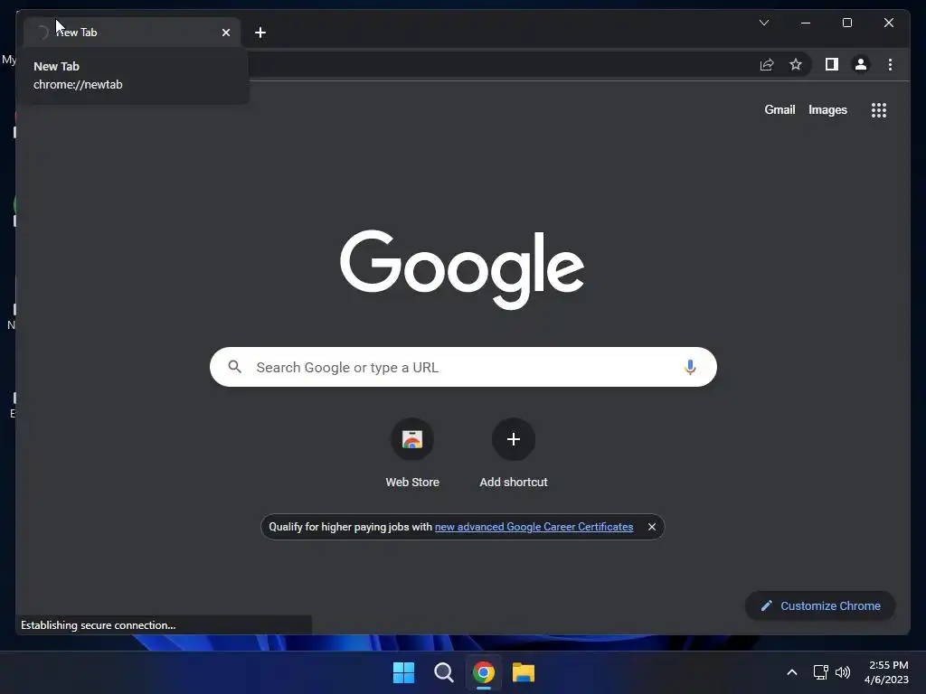Open tab search chevron in title bar
Screen dimensions: 926x694
pos(763,23)
